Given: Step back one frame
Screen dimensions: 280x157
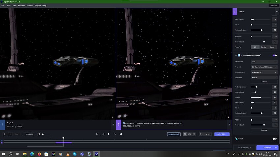Looking at the screenshot, I should pyautogui.click(x=103, y=134).
